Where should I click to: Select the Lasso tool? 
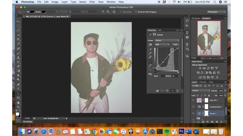(18, 30)
